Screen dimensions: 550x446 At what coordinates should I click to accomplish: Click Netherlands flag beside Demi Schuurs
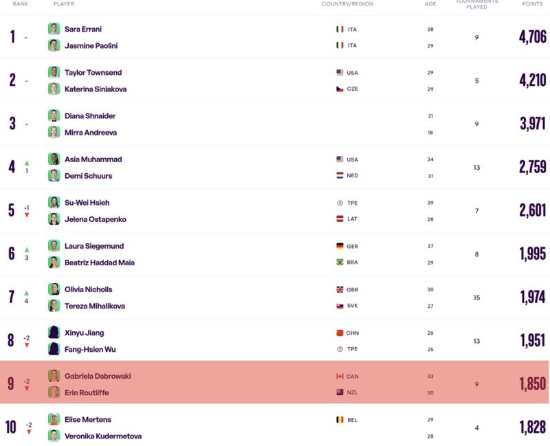pyautogui.click(x=340, y=176)
